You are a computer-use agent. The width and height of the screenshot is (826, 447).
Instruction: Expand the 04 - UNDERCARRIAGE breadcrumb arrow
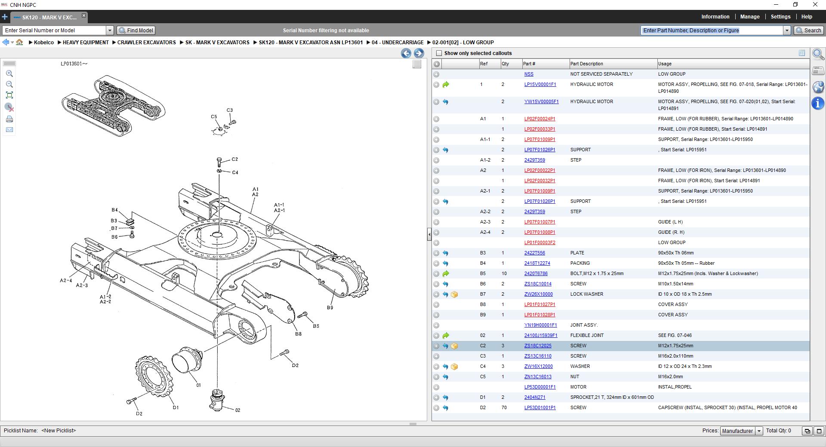368,43
